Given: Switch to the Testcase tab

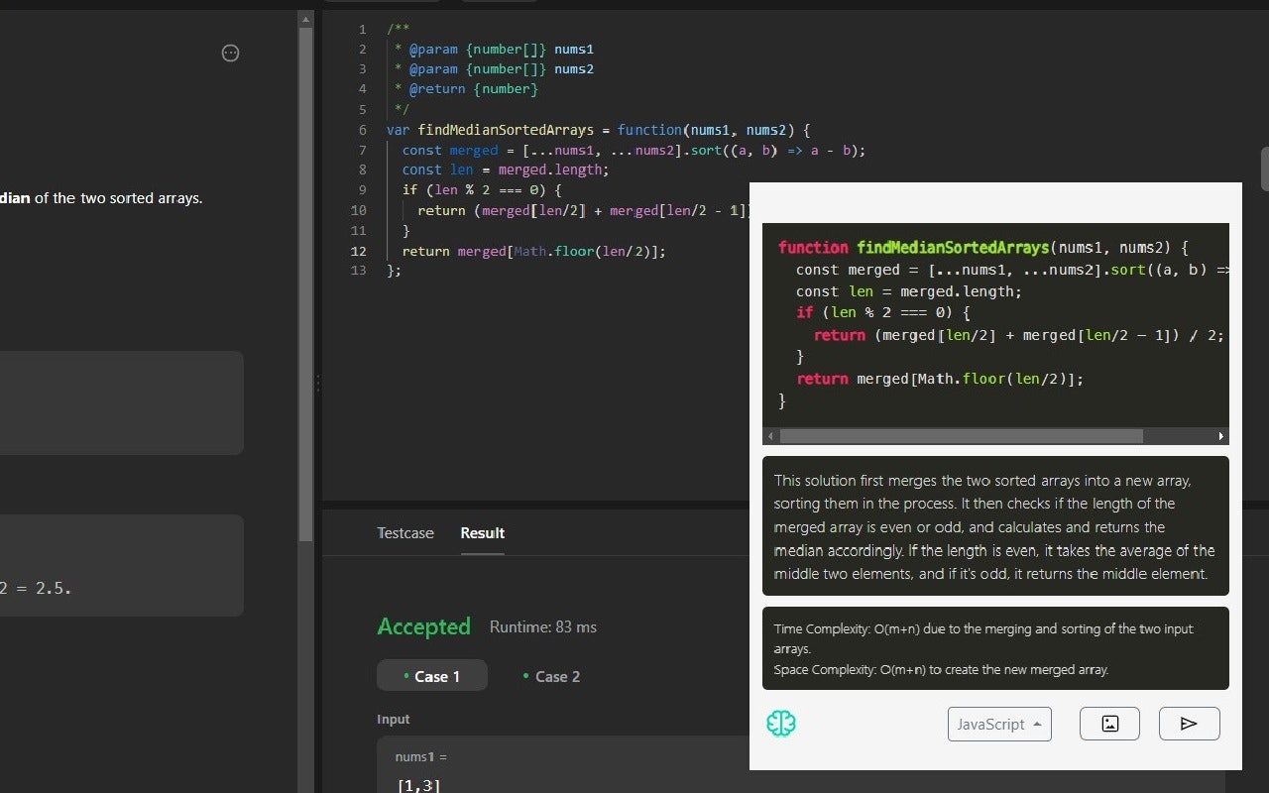Looking at the screenshot, I should pyautogui.click(x=405, y=533).
